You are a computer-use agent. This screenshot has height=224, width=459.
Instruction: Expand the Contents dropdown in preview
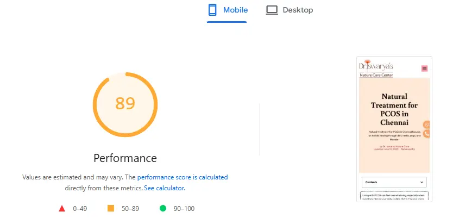(394, 182)
